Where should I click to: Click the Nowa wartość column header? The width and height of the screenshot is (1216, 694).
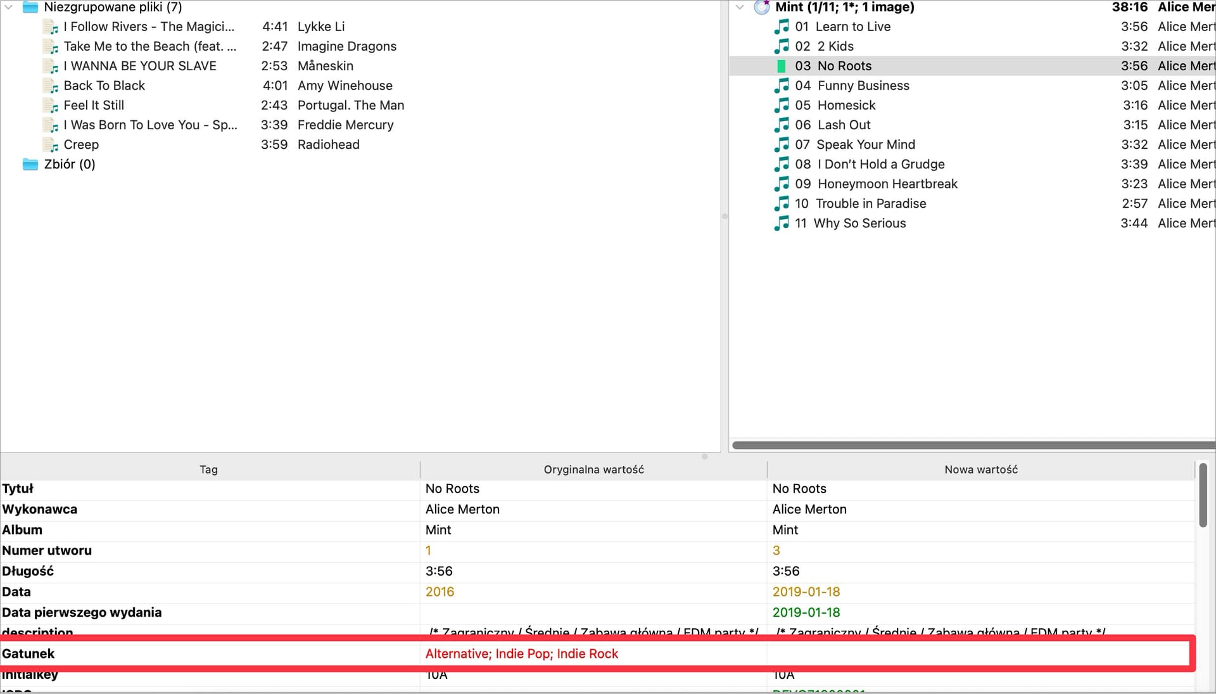[x=980, y=470]
